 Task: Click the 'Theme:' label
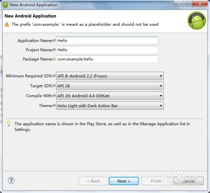(x=46, y=106)
